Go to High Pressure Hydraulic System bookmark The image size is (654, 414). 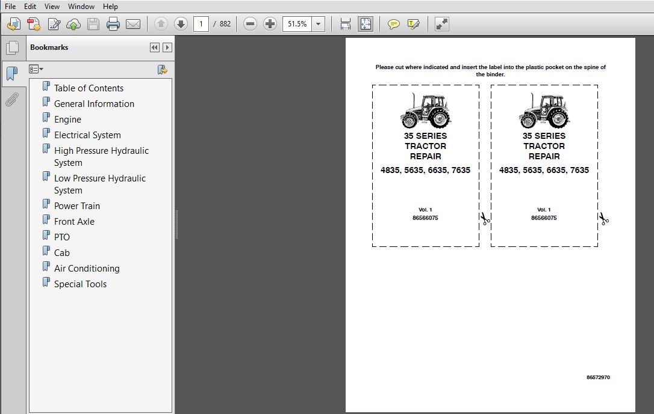tap(101, 156)
